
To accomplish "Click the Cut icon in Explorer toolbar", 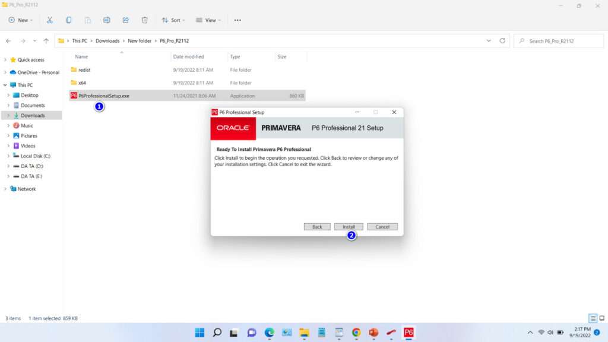I will (50, 20).
